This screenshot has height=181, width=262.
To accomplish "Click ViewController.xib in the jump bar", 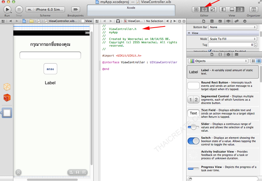I will [61, 21].
